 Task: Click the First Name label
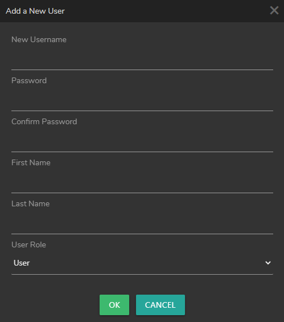[31, 162]
